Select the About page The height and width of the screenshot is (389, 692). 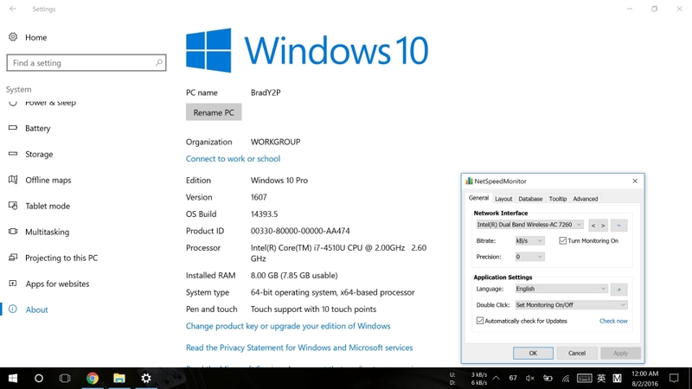click(36, 309)
